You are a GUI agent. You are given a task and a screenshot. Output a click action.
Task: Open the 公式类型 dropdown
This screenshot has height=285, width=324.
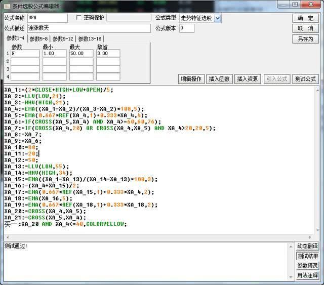217,18
